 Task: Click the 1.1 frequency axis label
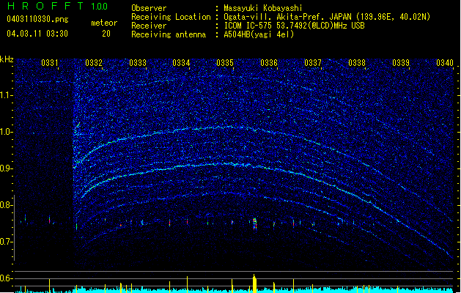pos(7,95)
